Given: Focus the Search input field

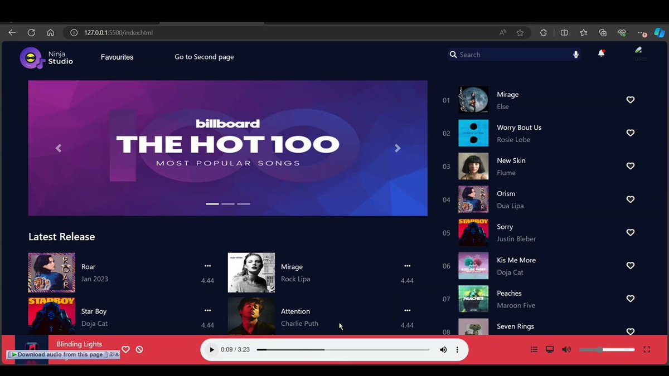Looking at the screenshot, I should 514,55.
